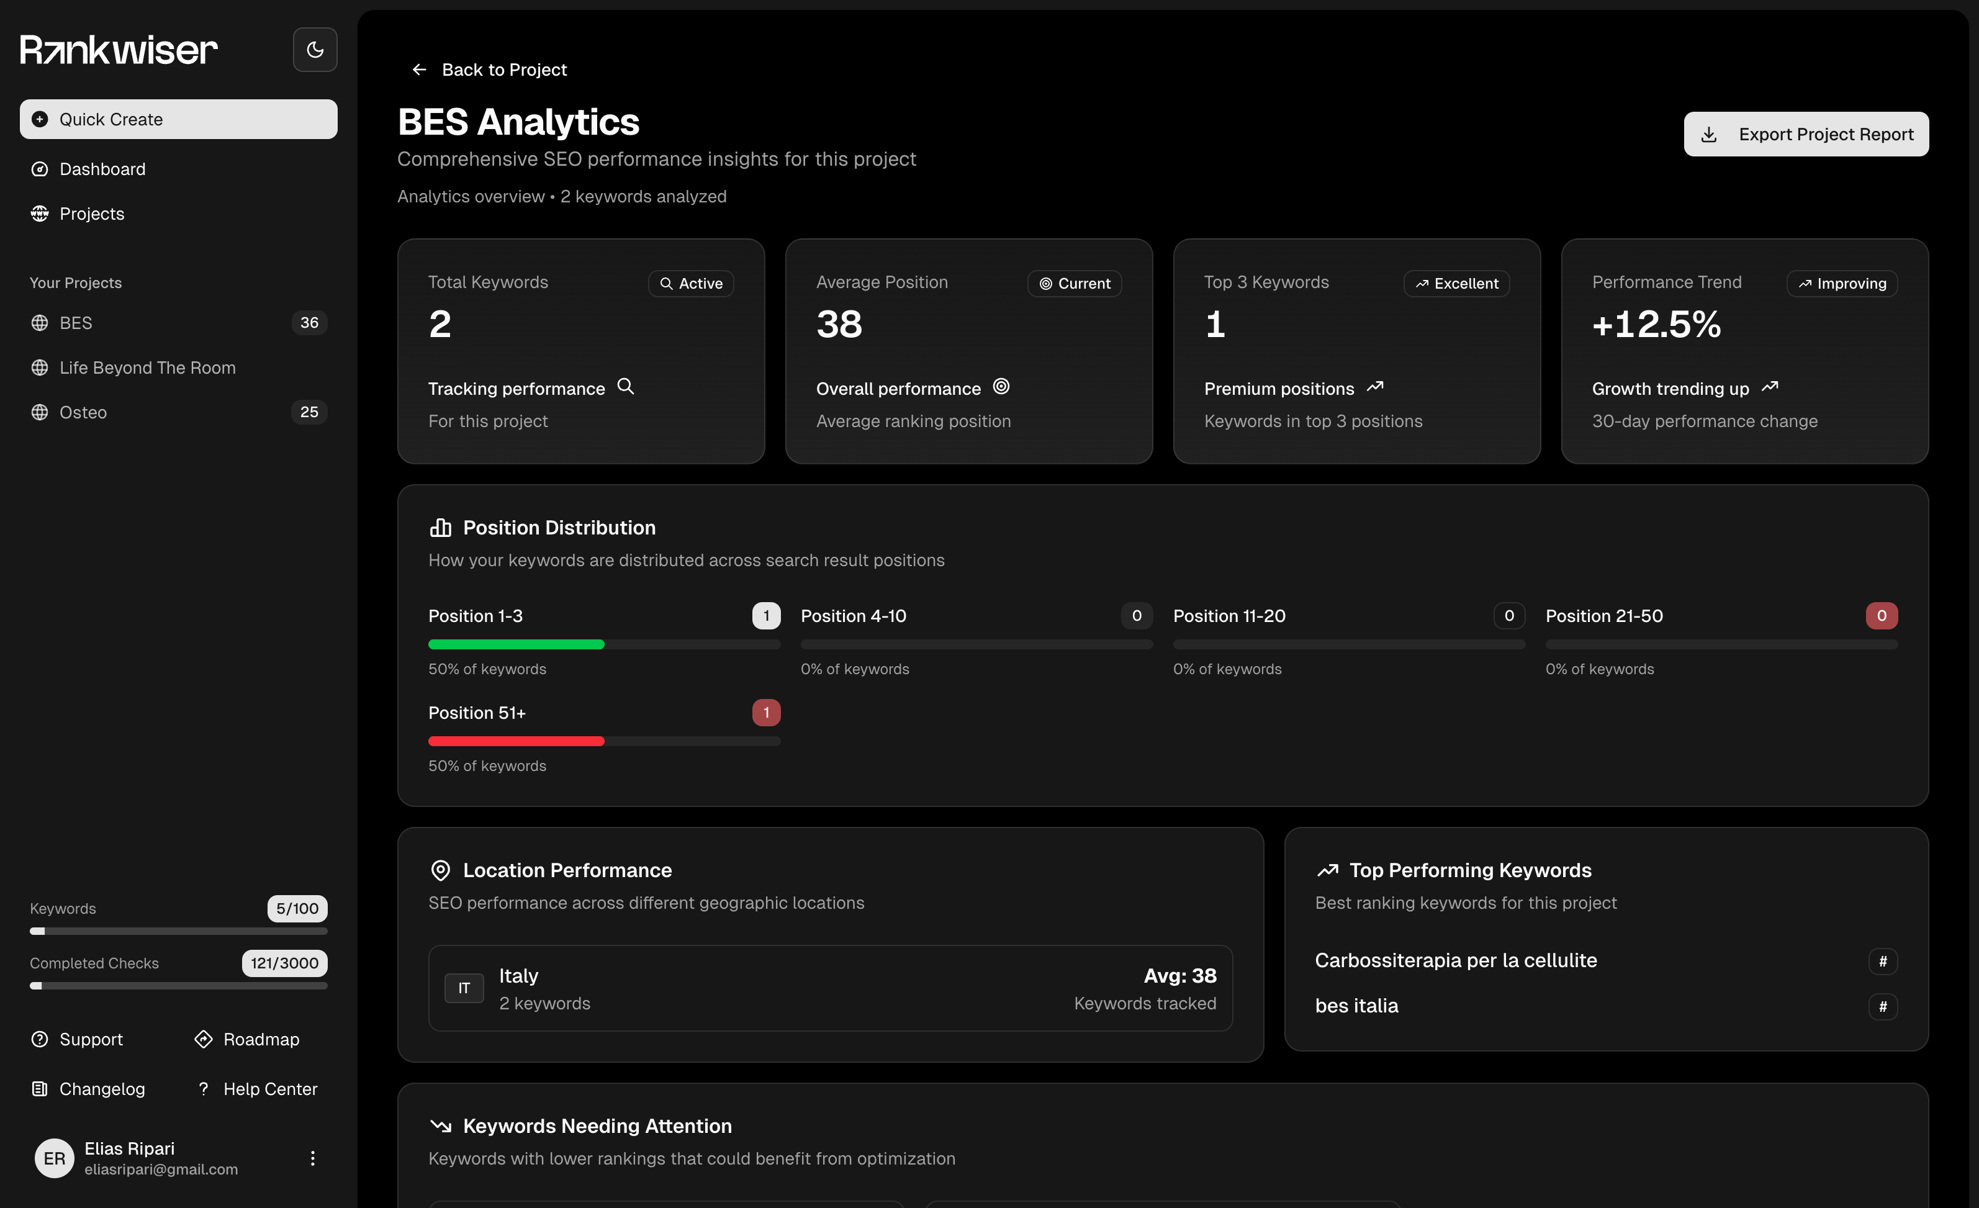Click the Position Distribution bar chart icon
The height and width of the screenshot is (1208, 1979).
440,528
